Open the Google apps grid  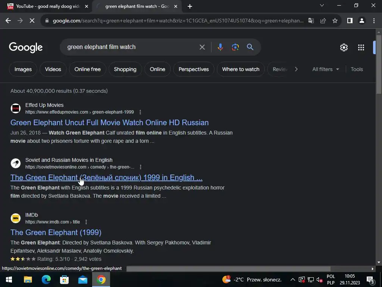pyautogui.click(x=361, y=47)
